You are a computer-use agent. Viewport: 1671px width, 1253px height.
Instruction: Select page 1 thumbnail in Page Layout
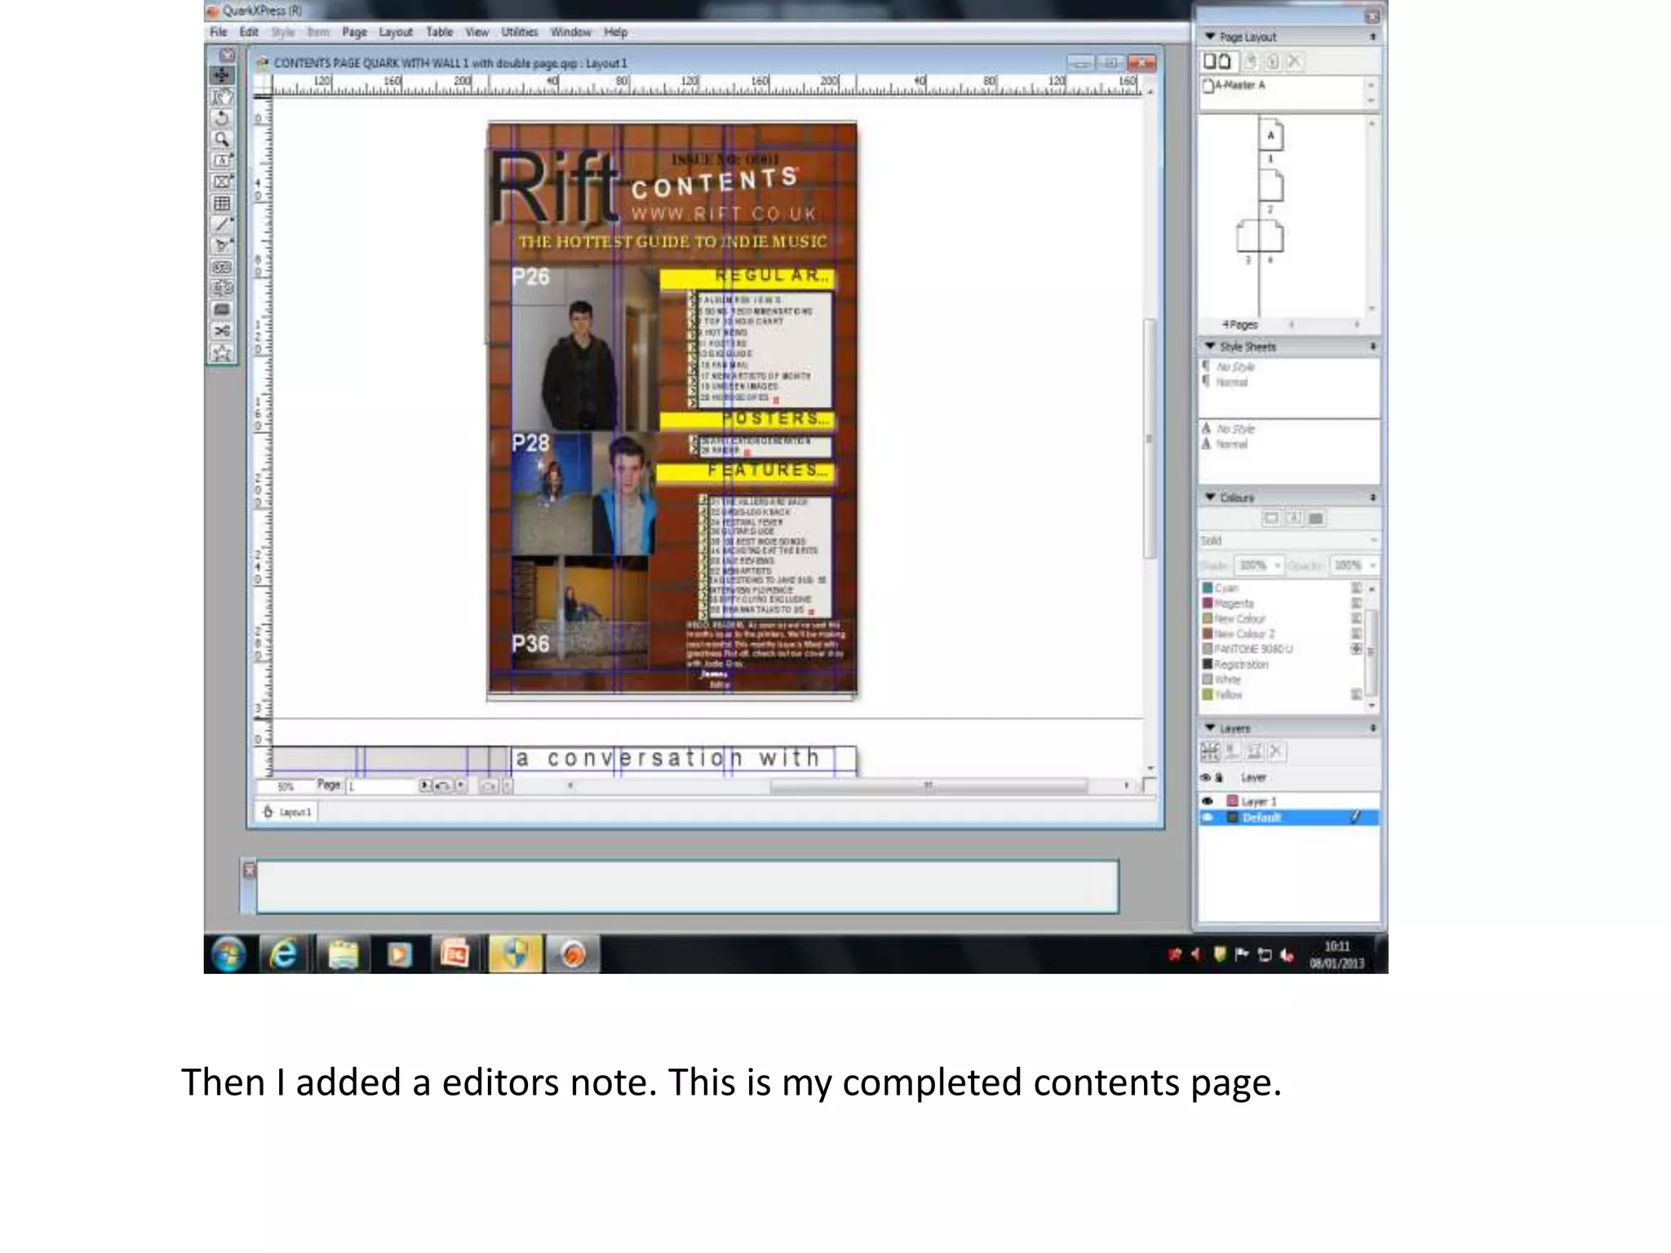[1270, 135]
